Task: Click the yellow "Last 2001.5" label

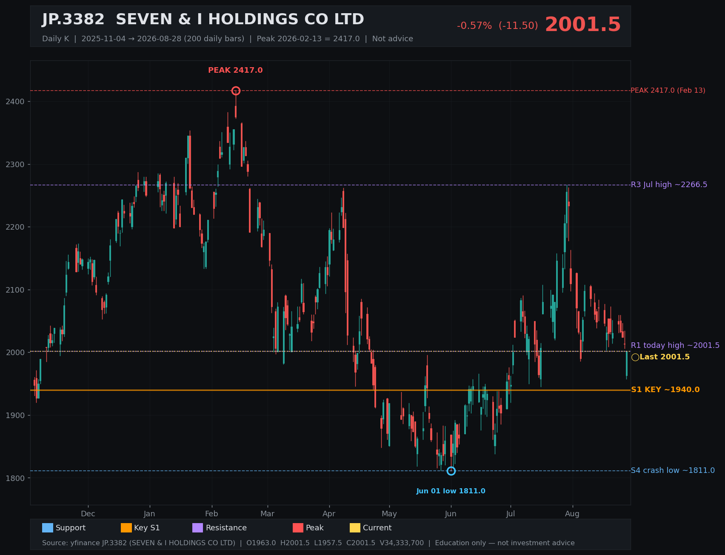Action: tap(665, 357)
